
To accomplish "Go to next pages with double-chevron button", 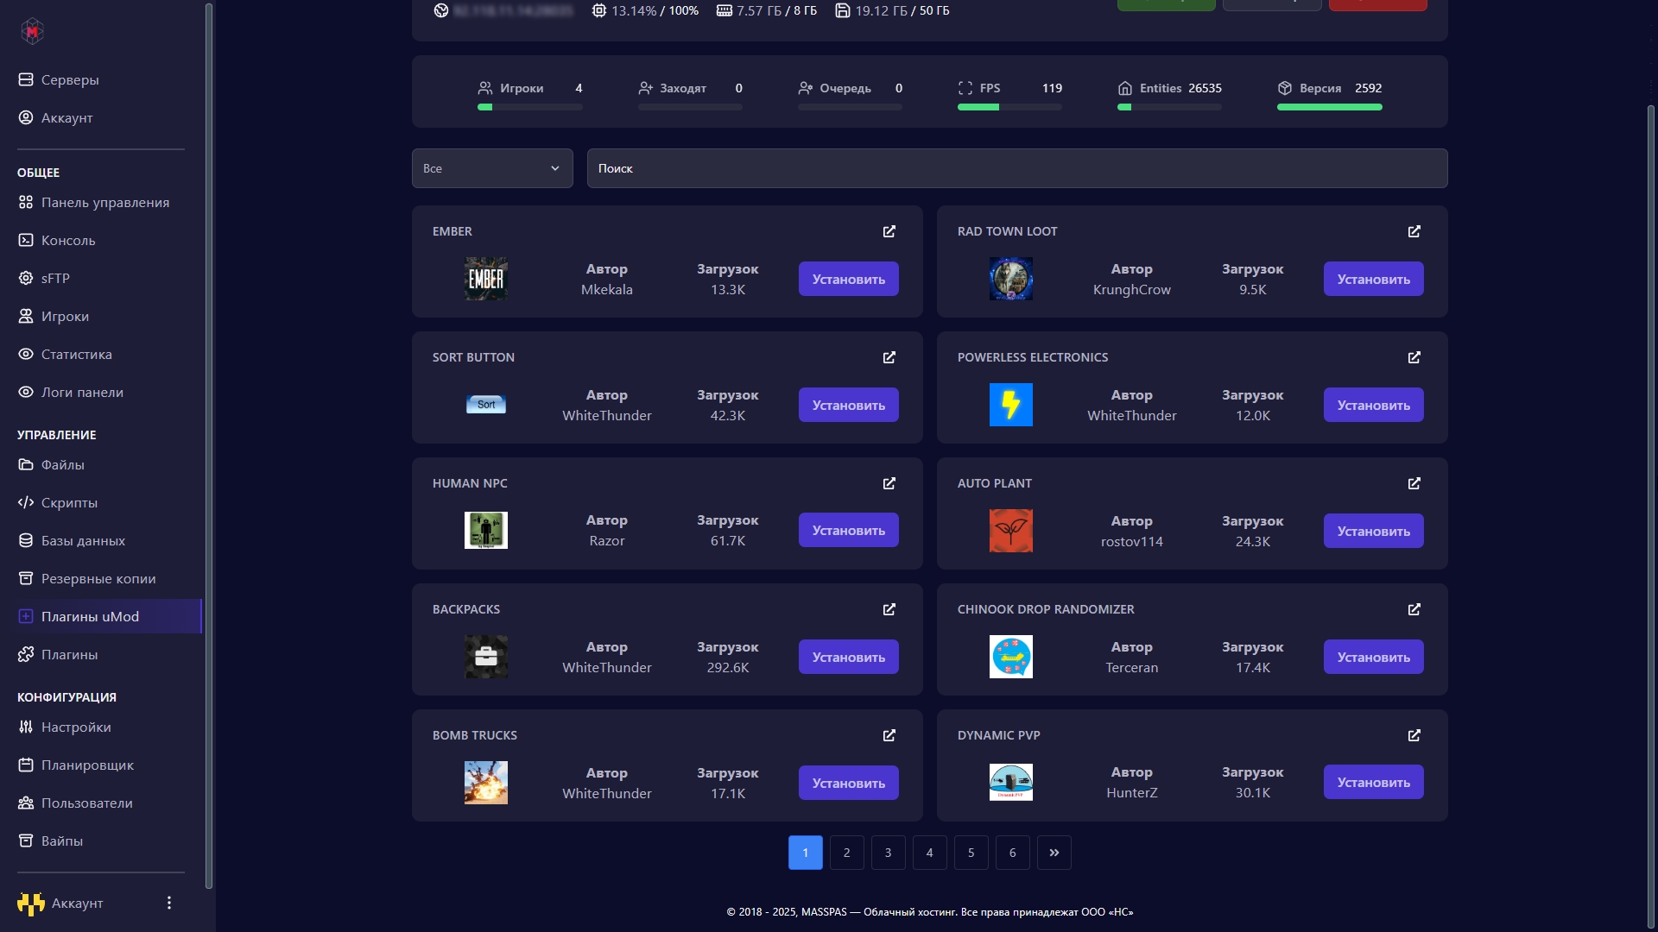I will (1054, 853).
